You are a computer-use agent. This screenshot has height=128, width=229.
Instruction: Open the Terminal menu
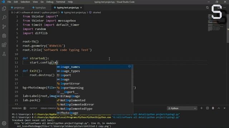tap(60, 2)
